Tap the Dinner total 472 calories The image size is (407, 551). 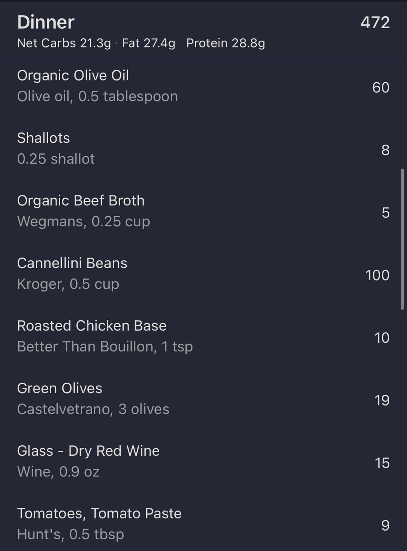[375, 23]
